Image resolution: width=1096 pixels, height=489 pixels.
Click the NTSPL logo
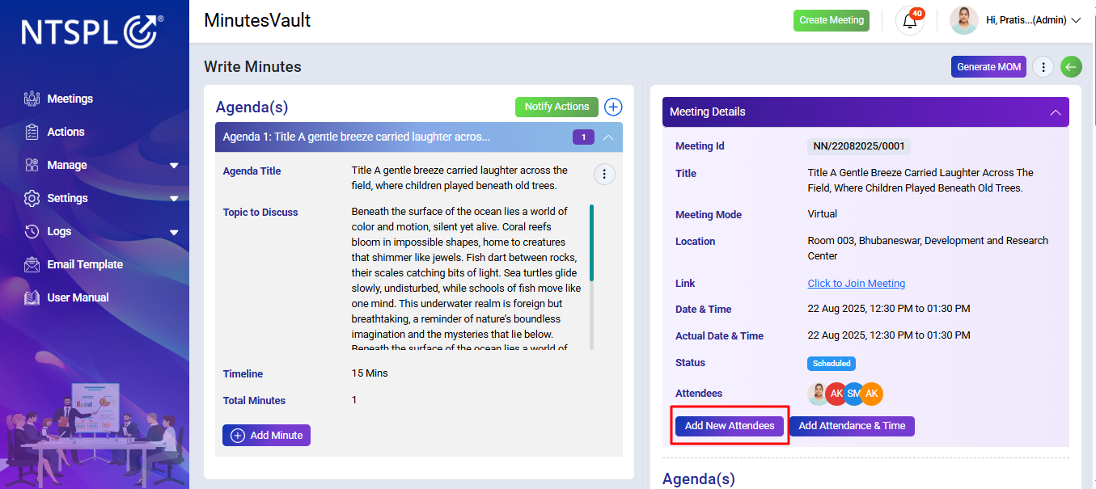(92, 32)
